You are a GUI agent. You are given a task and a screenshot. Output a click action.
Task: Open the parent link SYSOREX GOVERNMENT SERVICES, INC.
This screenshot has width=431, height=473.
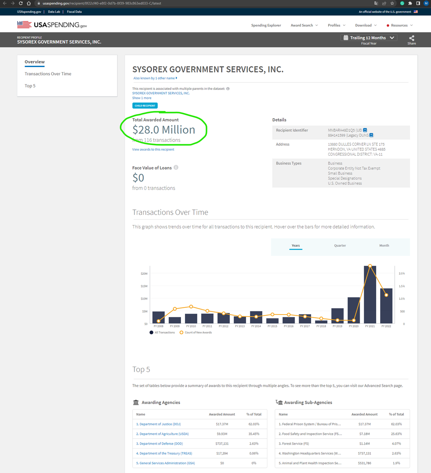pos(161,93)
